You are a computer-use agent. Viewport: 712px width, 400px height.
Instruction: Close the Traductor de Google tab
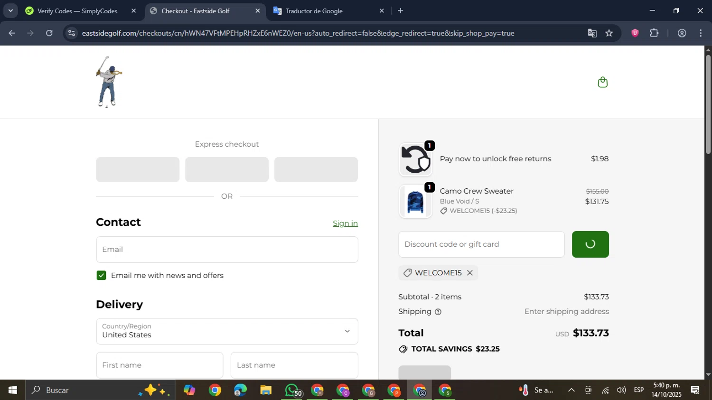[382, 10]
